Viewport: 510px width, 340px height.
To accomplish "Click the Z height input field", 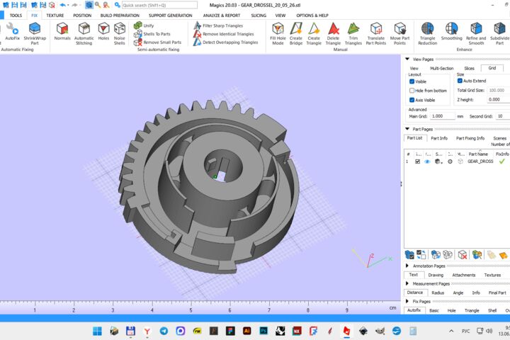I will click(498, 100).
